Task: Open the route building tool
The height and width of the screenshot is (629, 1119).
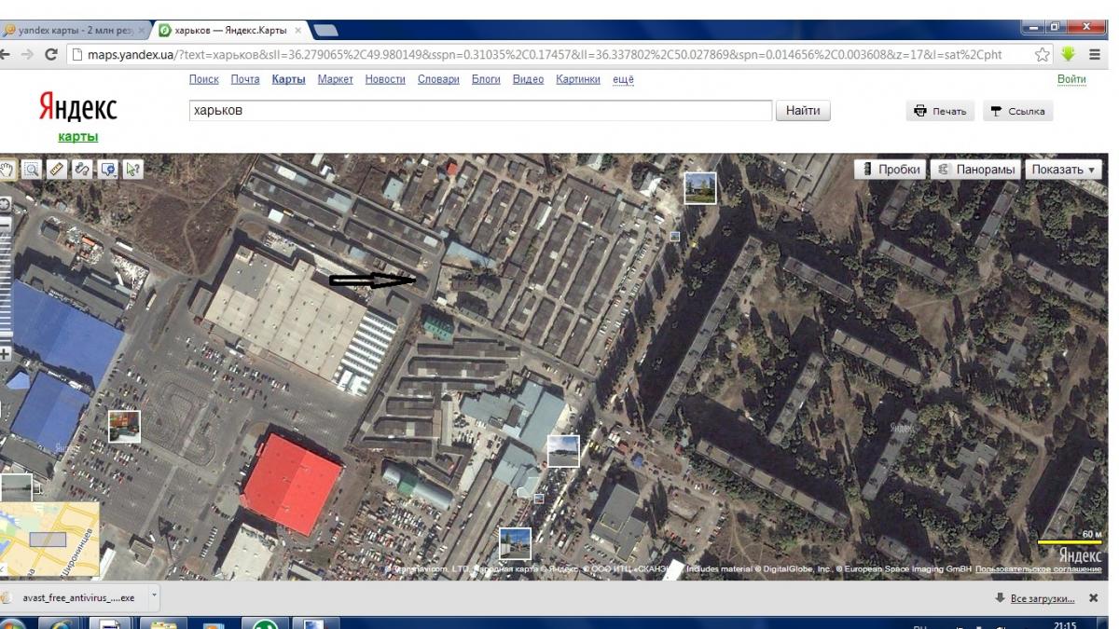Action: 82,169
